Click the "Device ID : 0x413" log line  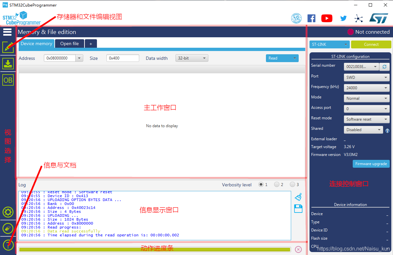pyautogui.click(x=55, y=196)
